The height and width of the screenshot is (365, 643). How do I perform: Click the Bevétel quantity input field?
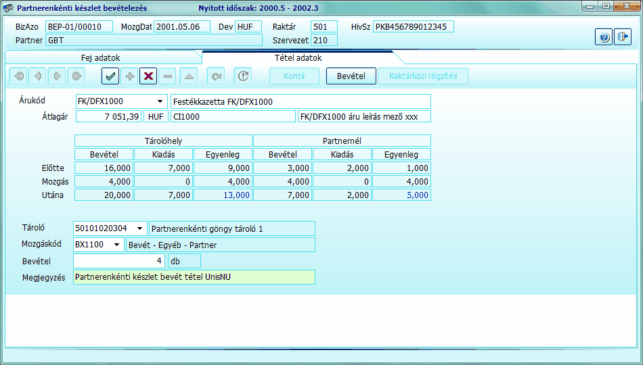[119, 261]
